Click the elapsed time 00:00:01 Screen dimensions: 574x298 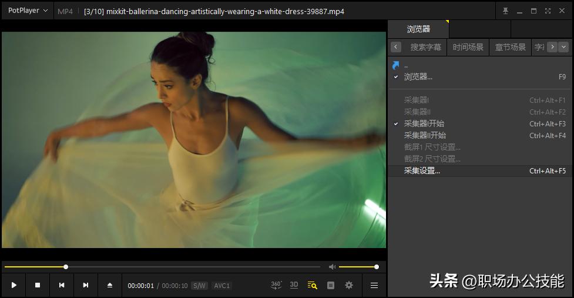click(x=140, y=286)
